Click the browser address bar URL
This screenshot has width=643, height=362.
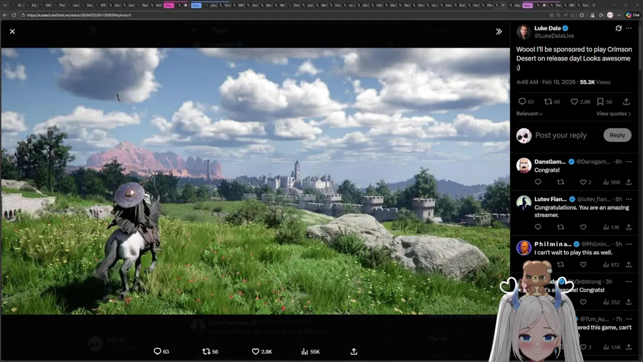tap(78, 15)
